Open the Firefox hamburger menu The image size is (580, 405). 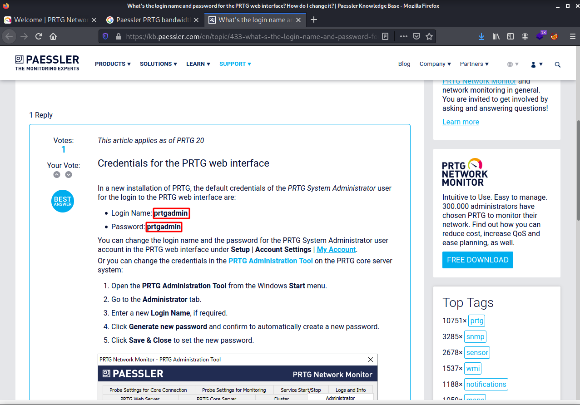[572, 36]
